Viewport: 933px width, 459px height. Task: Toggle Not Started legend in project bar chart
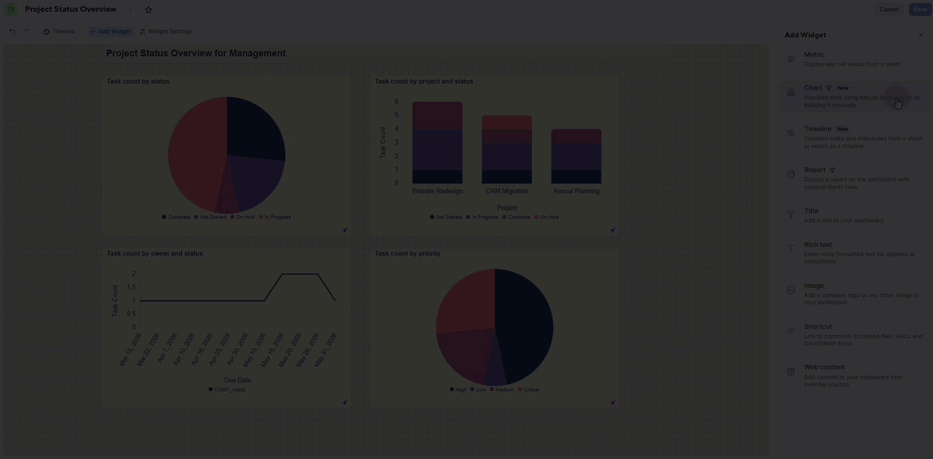(446, 217)
